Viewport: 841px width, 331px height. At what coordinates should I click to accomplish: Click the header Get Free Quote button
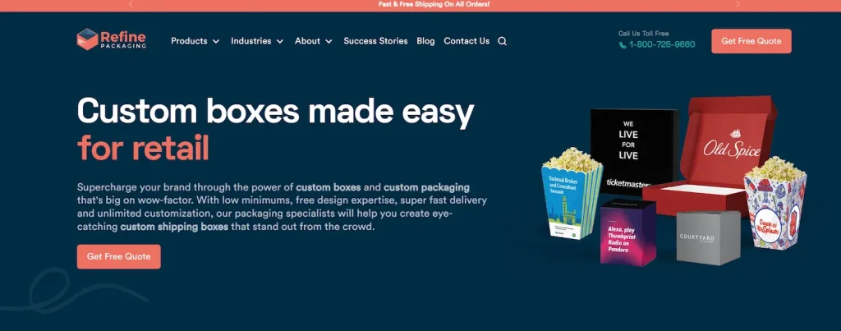(x=751, y=41)
